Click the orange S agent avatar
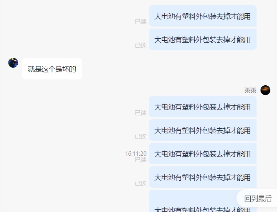 pos(265,90)
